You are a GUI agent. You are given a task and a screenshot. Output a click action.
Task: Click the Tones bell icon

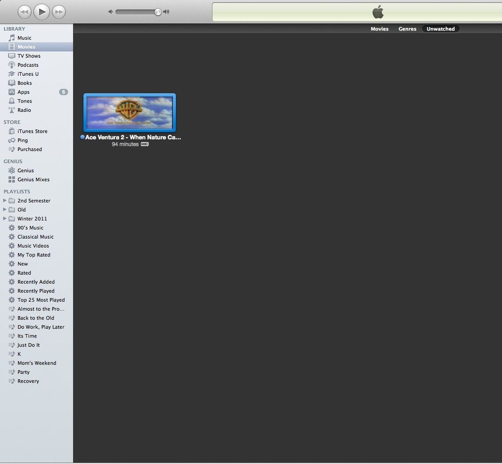(x=11, y=101)
